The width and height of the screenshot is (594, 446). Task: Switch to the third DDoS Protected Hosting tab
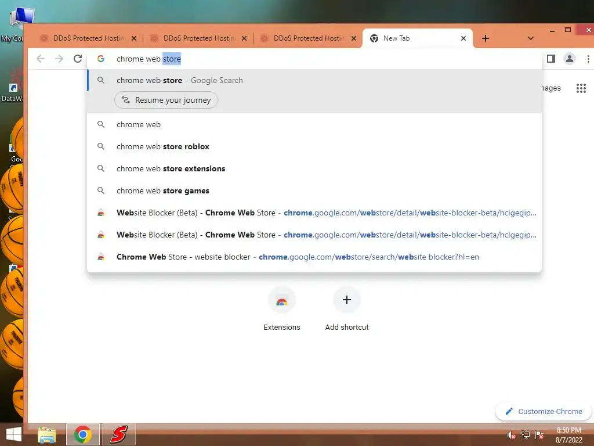[309, 38]
